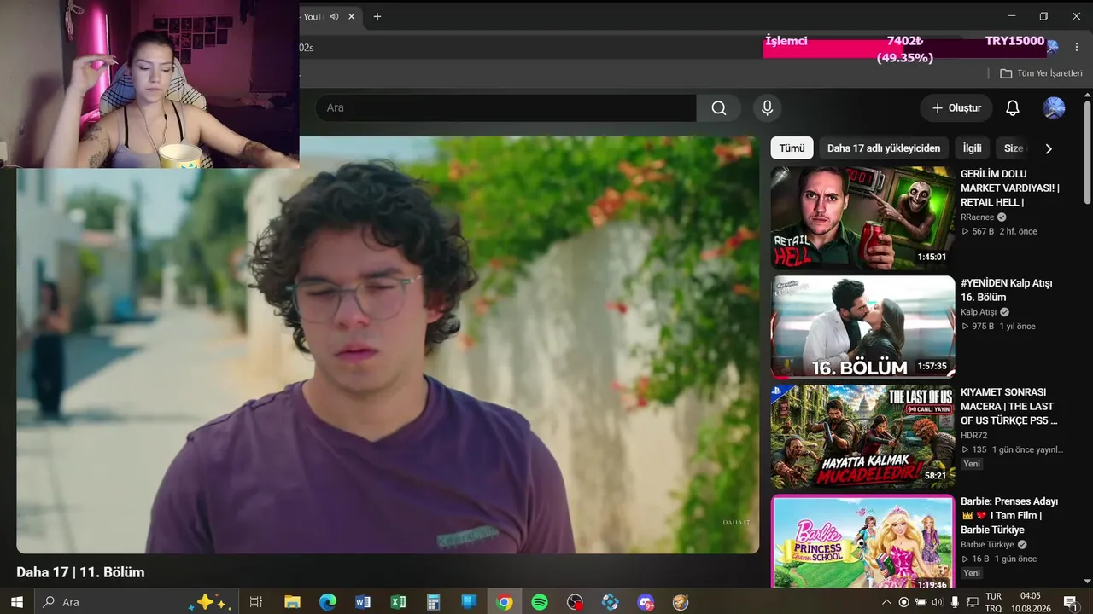This screenshot has height=614, width=1093.
Task: Click the microphone icon in system tray
Action: point(955,602)
